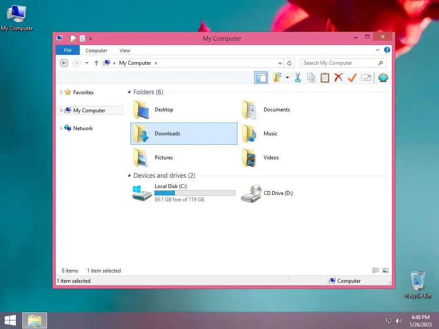Click the search magnifier icon
This screenshot has width=439, height=329.
(381, 63)
